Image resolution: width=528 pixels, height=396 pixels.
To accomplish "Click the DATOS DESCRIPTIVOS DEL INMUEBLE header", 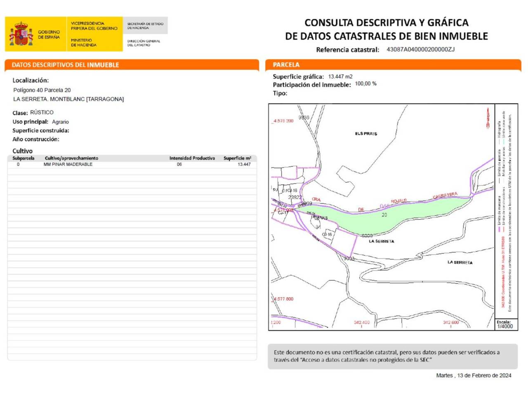I will [x=65, y=65].
